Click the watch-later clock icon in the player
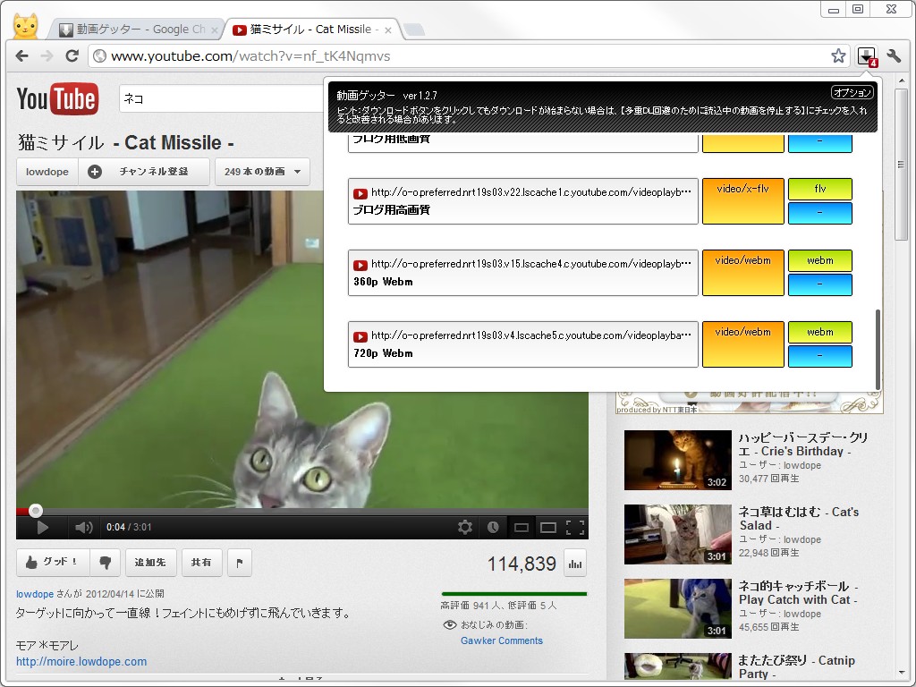Image resolution: width=916 pixels, height=687 pixels. 493,528
